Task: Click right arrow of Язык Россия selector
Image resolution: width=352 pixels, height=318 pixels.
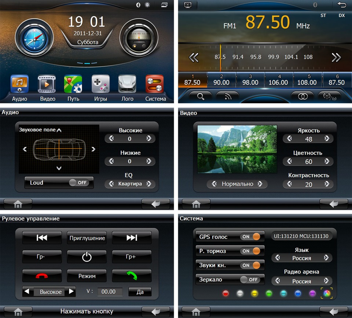Action: tap(326, 257)
